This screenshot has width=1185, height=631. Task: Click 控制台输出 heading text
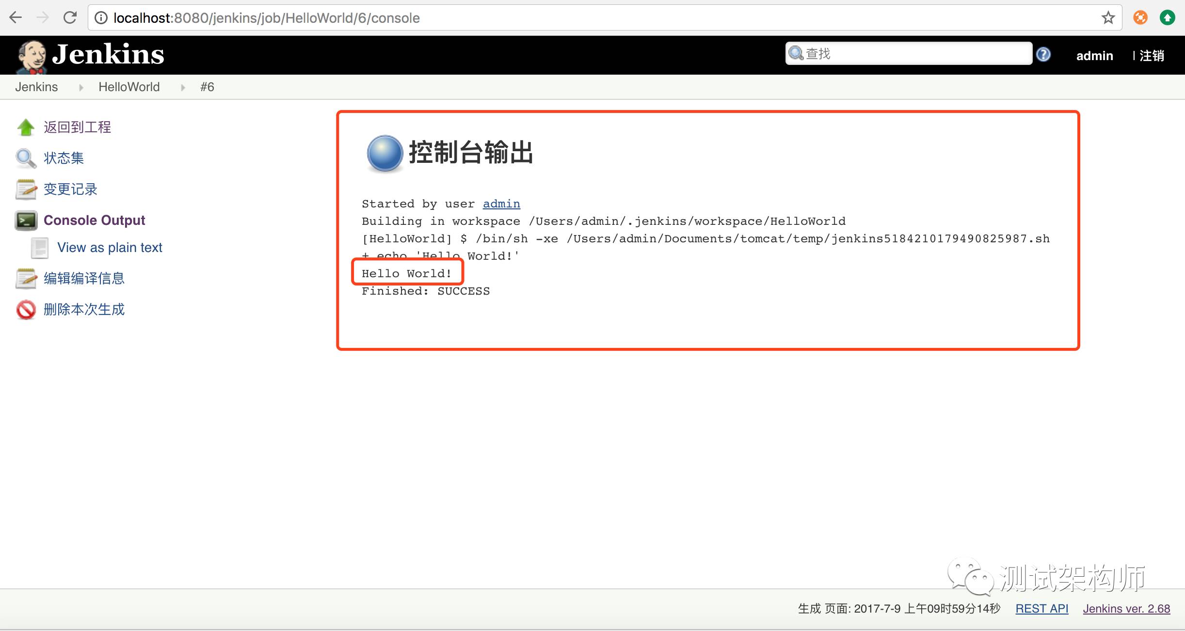[471, 153]
